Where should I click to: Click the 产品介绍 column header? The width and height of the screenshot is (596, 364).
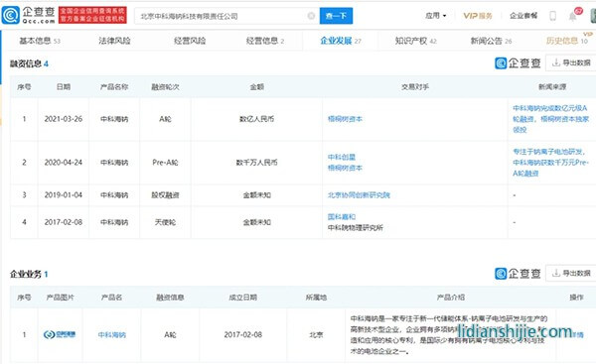click(450, 298)
